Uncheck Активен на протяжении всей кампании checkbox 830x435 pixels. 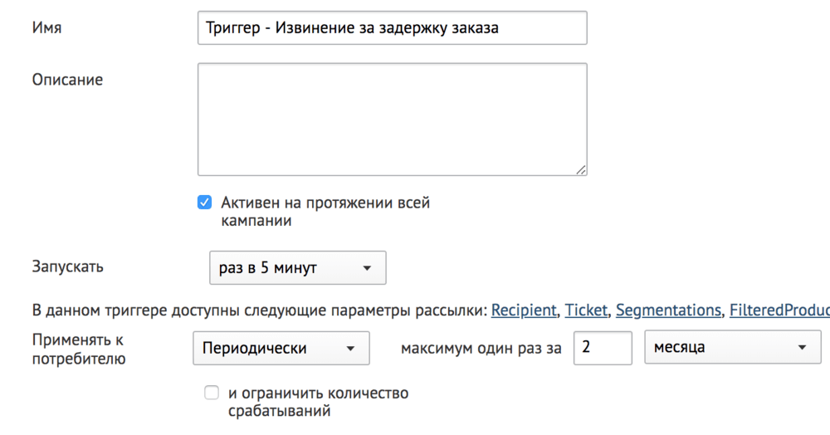204,203
